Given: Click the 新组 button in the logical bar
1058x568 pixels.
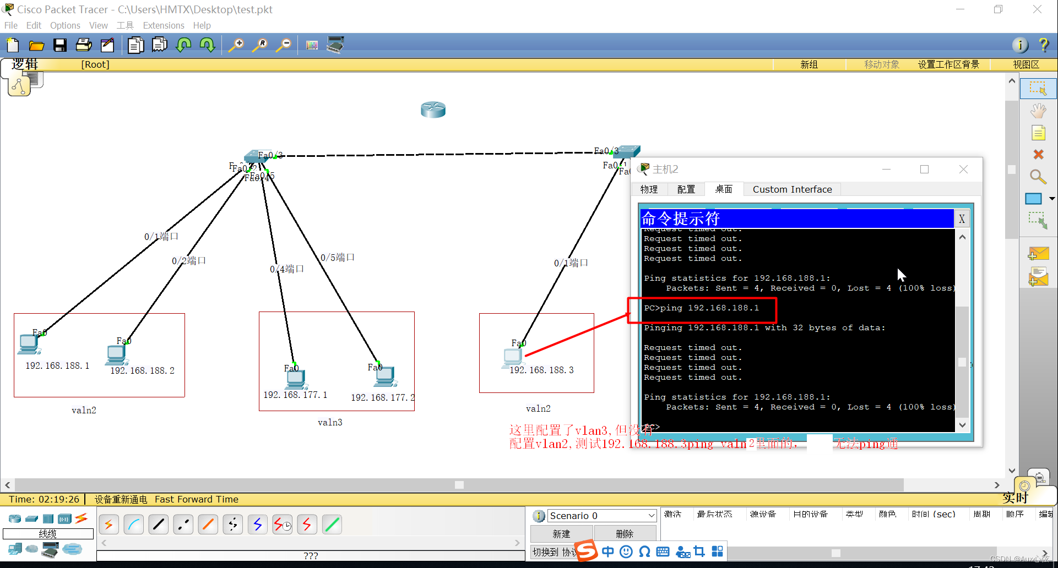Looking at the screenshot, I should [809, 64].
